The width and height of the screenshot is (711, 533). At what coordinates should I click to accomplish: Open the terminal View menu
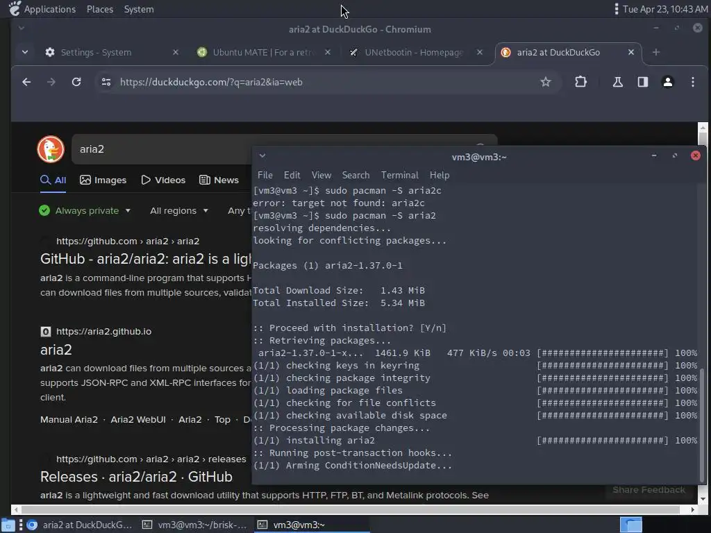coord(321,175)
